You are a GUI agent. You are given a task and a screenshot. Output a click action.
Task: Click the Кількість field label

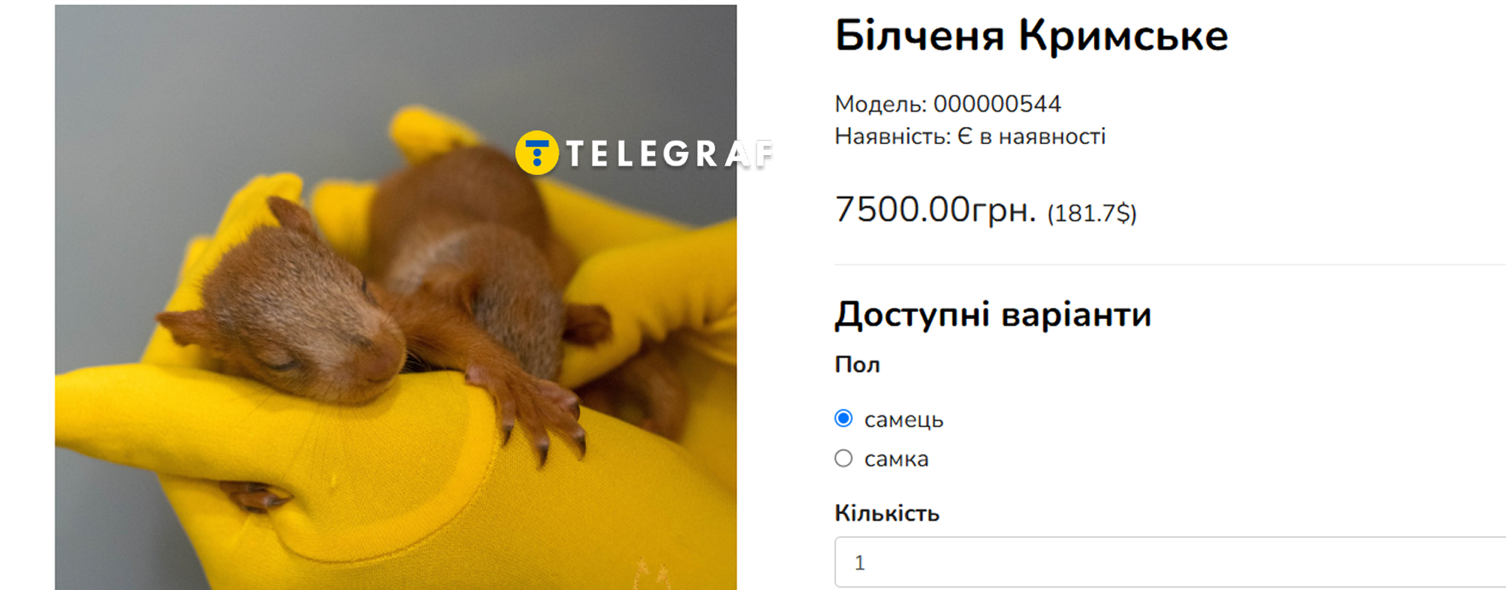[887, 513]
